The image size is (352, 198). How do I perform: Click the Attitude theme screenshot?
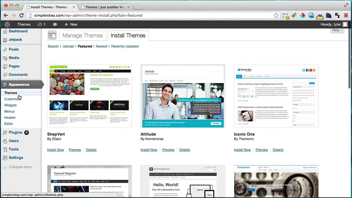[183, 96]
